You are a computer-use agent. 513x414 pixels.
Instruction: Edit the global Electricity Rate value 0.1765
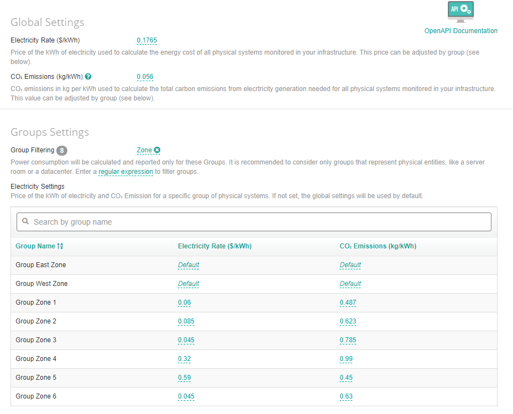click(146, 40)
